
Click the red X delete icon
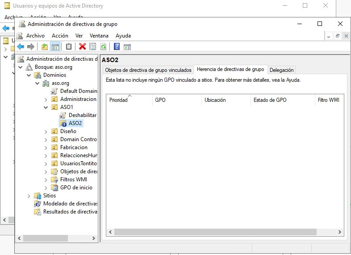[82, 46]
